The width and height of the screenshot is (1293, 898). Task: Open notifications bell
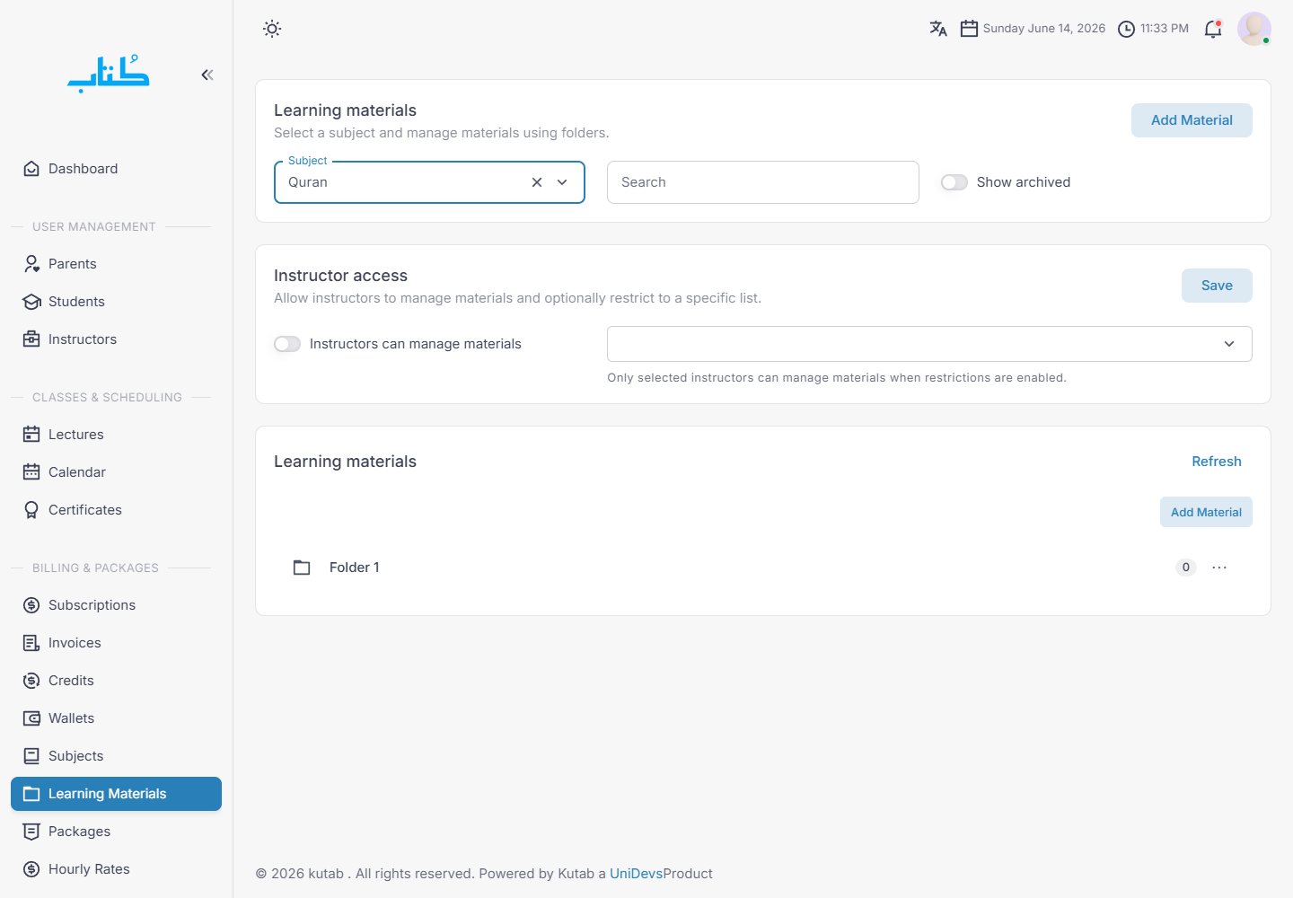pos(1213,29)
